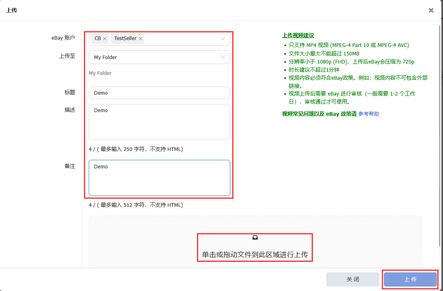Image resolution: width=443 pixels, height=291 pixels.
Task: Click the dialog's vertical scrollbar
Action: coord(440,134)
